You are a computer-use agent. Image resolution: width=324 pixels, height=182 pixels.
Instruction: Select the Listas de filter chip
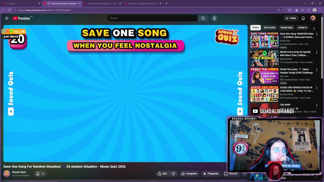click(x=303, y=28)
